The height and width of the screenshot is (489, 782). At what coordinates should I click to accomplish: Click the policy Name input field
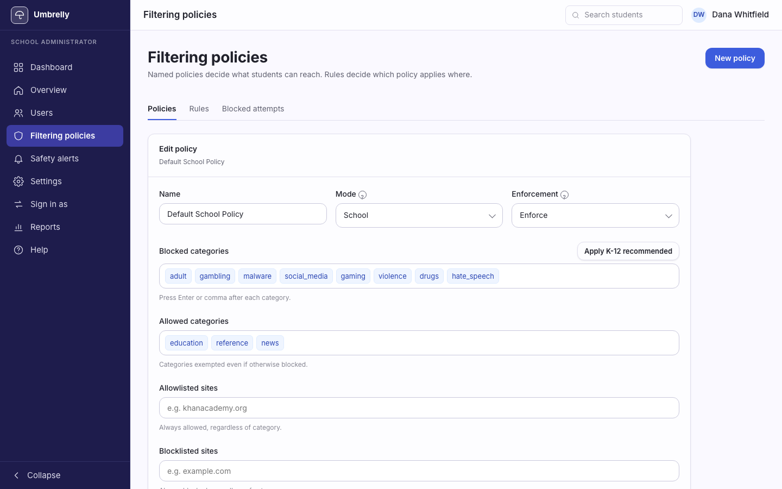coord(243,214)
